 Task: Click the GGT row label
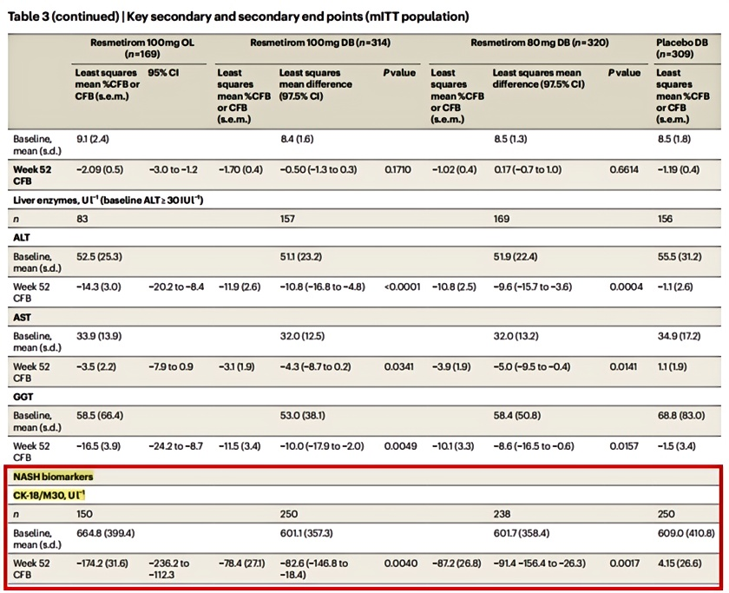pos(23,400)
